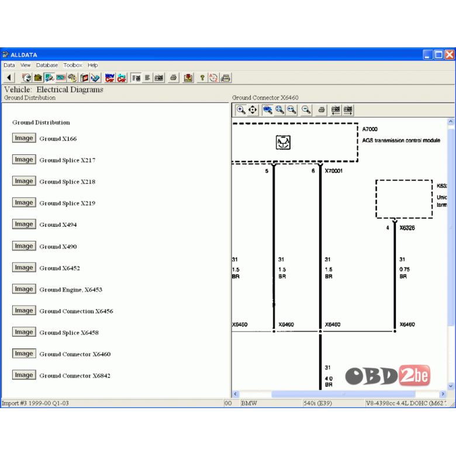456x456 pixels.
Task: Click Image button for Ground Engine, X6453
Action: (x=24, y=289)
